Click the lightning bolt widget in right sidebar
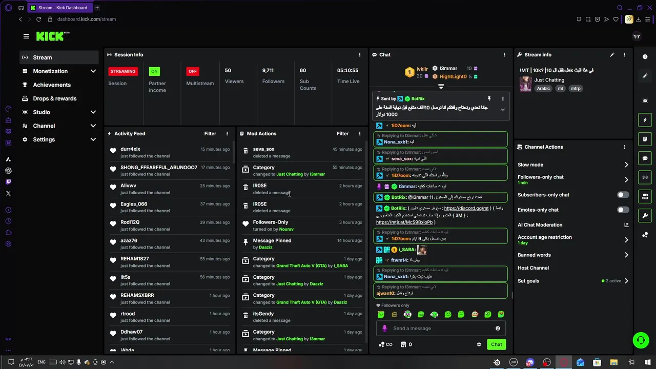The image size is (656, 369). [645, 120]
